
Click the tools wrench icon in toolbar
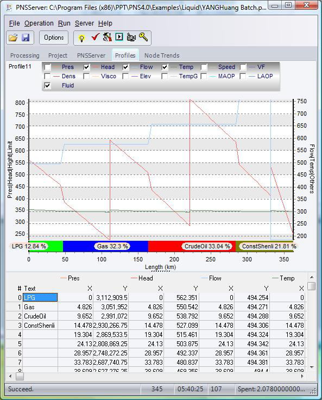coord(108,37)
